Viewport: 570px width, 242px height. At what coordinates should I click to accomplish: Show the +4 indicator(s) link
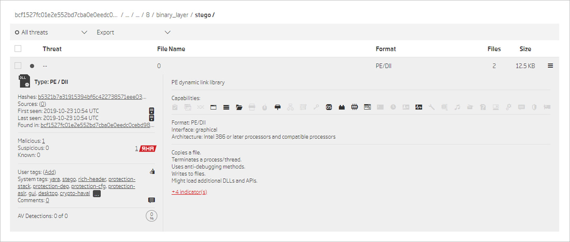point(189,192)
